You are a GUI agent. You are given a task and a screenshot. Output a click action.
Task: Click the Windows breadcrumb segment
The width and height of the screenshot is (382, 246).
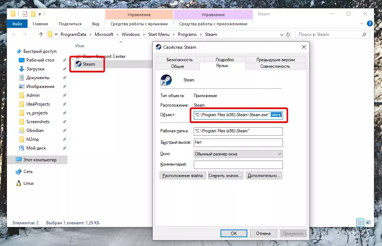[131, 34]
